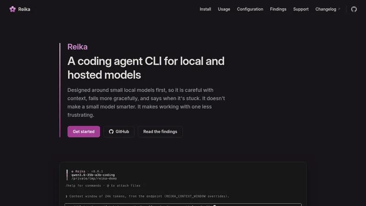Open the Configuration section
366x206 pixels.
250,9
